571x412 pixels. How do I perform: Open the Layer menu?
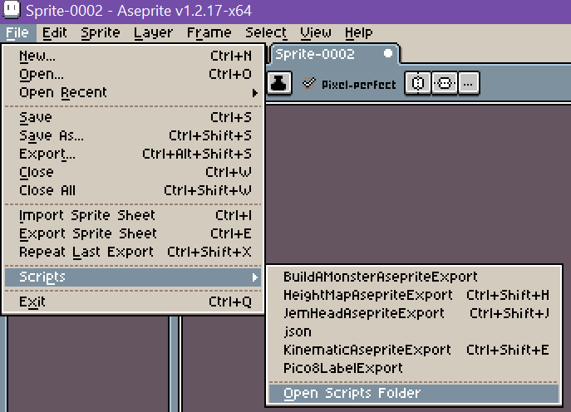pos(153,33)
